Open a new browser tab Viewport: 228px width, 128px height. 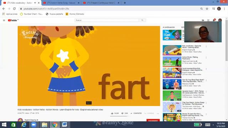(125, 3)
